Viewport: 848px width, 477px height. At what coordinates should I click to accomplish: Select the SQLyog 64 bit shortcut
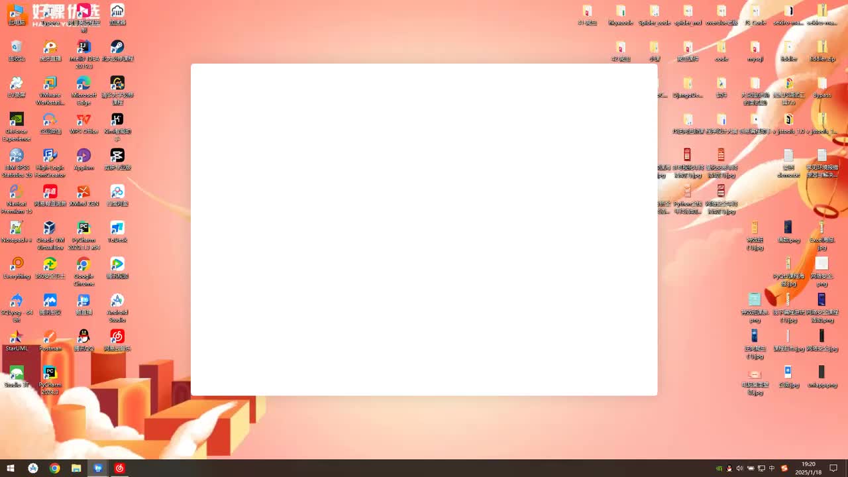[x=17, y=308]
